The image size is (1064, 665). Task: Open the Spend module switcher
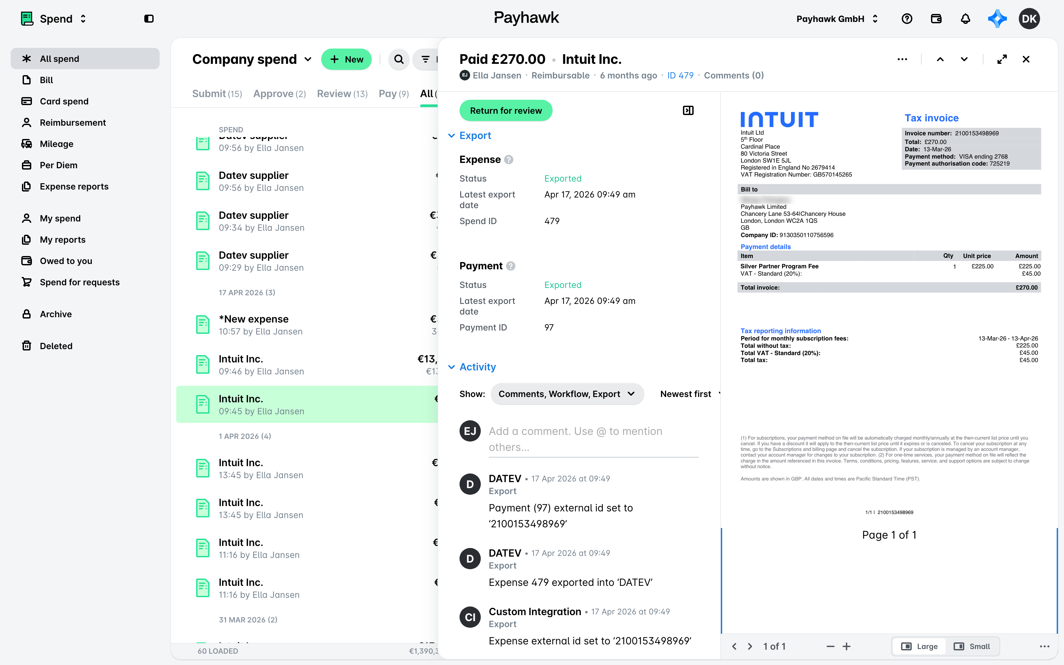[54, 19]
